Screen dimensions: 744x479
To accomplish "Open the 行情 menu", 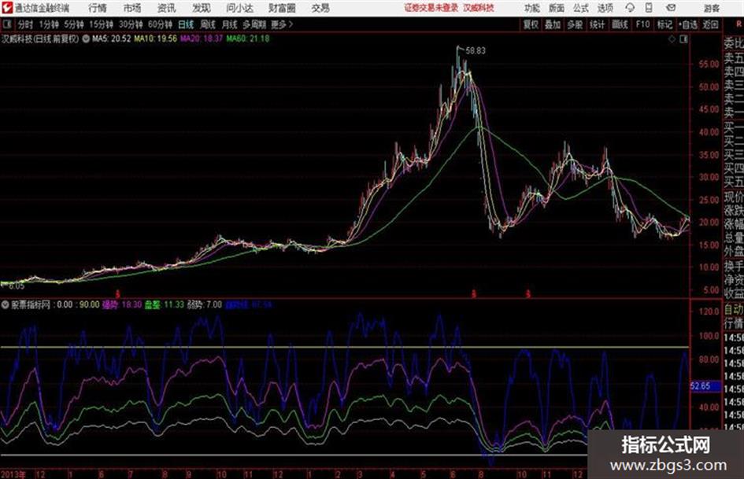I will [x=98, y=8].
